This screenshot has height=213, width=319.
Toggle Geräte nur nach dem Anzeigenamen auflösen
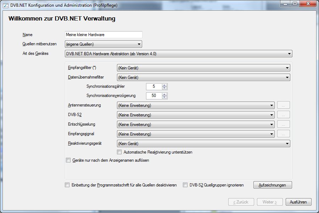68,160
